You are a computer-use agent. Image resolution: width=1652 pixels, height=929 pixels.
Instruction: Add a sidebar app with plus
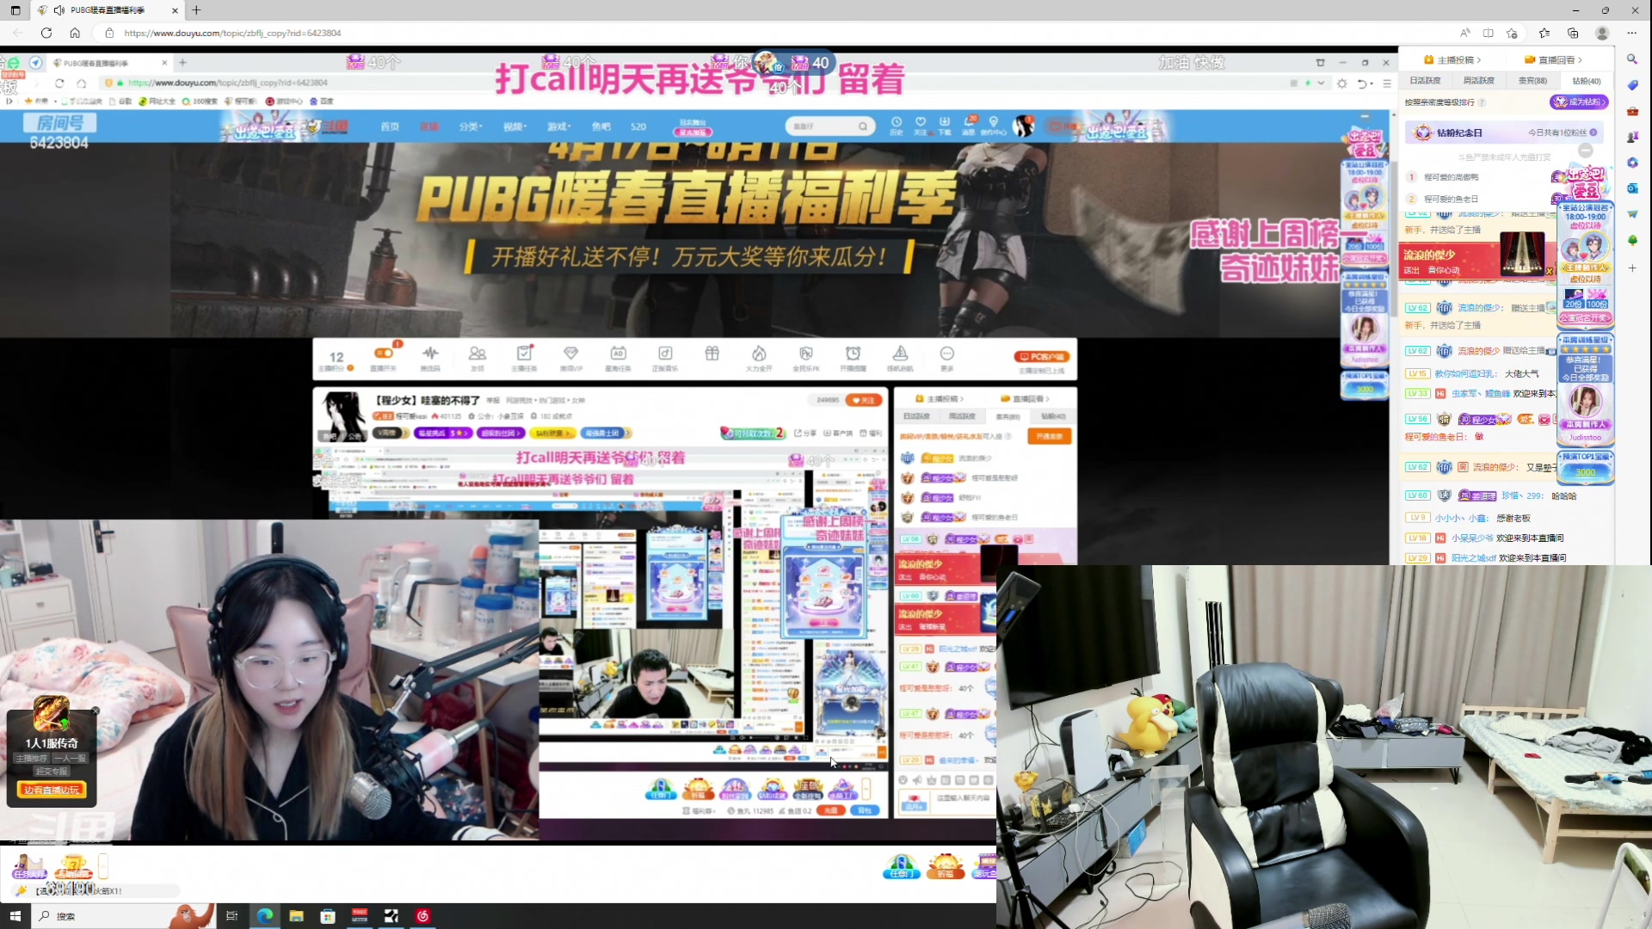point(1632,268)
